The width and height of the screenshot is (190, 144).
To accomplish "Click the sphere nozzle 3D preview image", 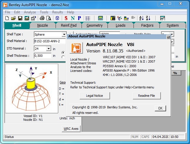I will (x=32, y=89).
